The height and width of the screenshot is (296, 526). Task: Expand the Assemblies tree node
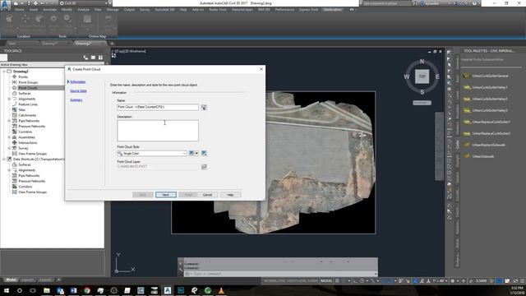(9, 137)
